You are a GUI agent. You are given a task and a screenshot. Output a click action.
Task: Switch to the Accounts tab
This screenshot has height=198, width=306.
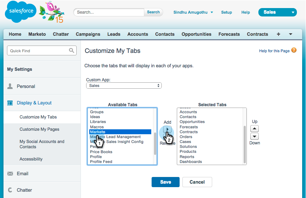tap(138, 34)
